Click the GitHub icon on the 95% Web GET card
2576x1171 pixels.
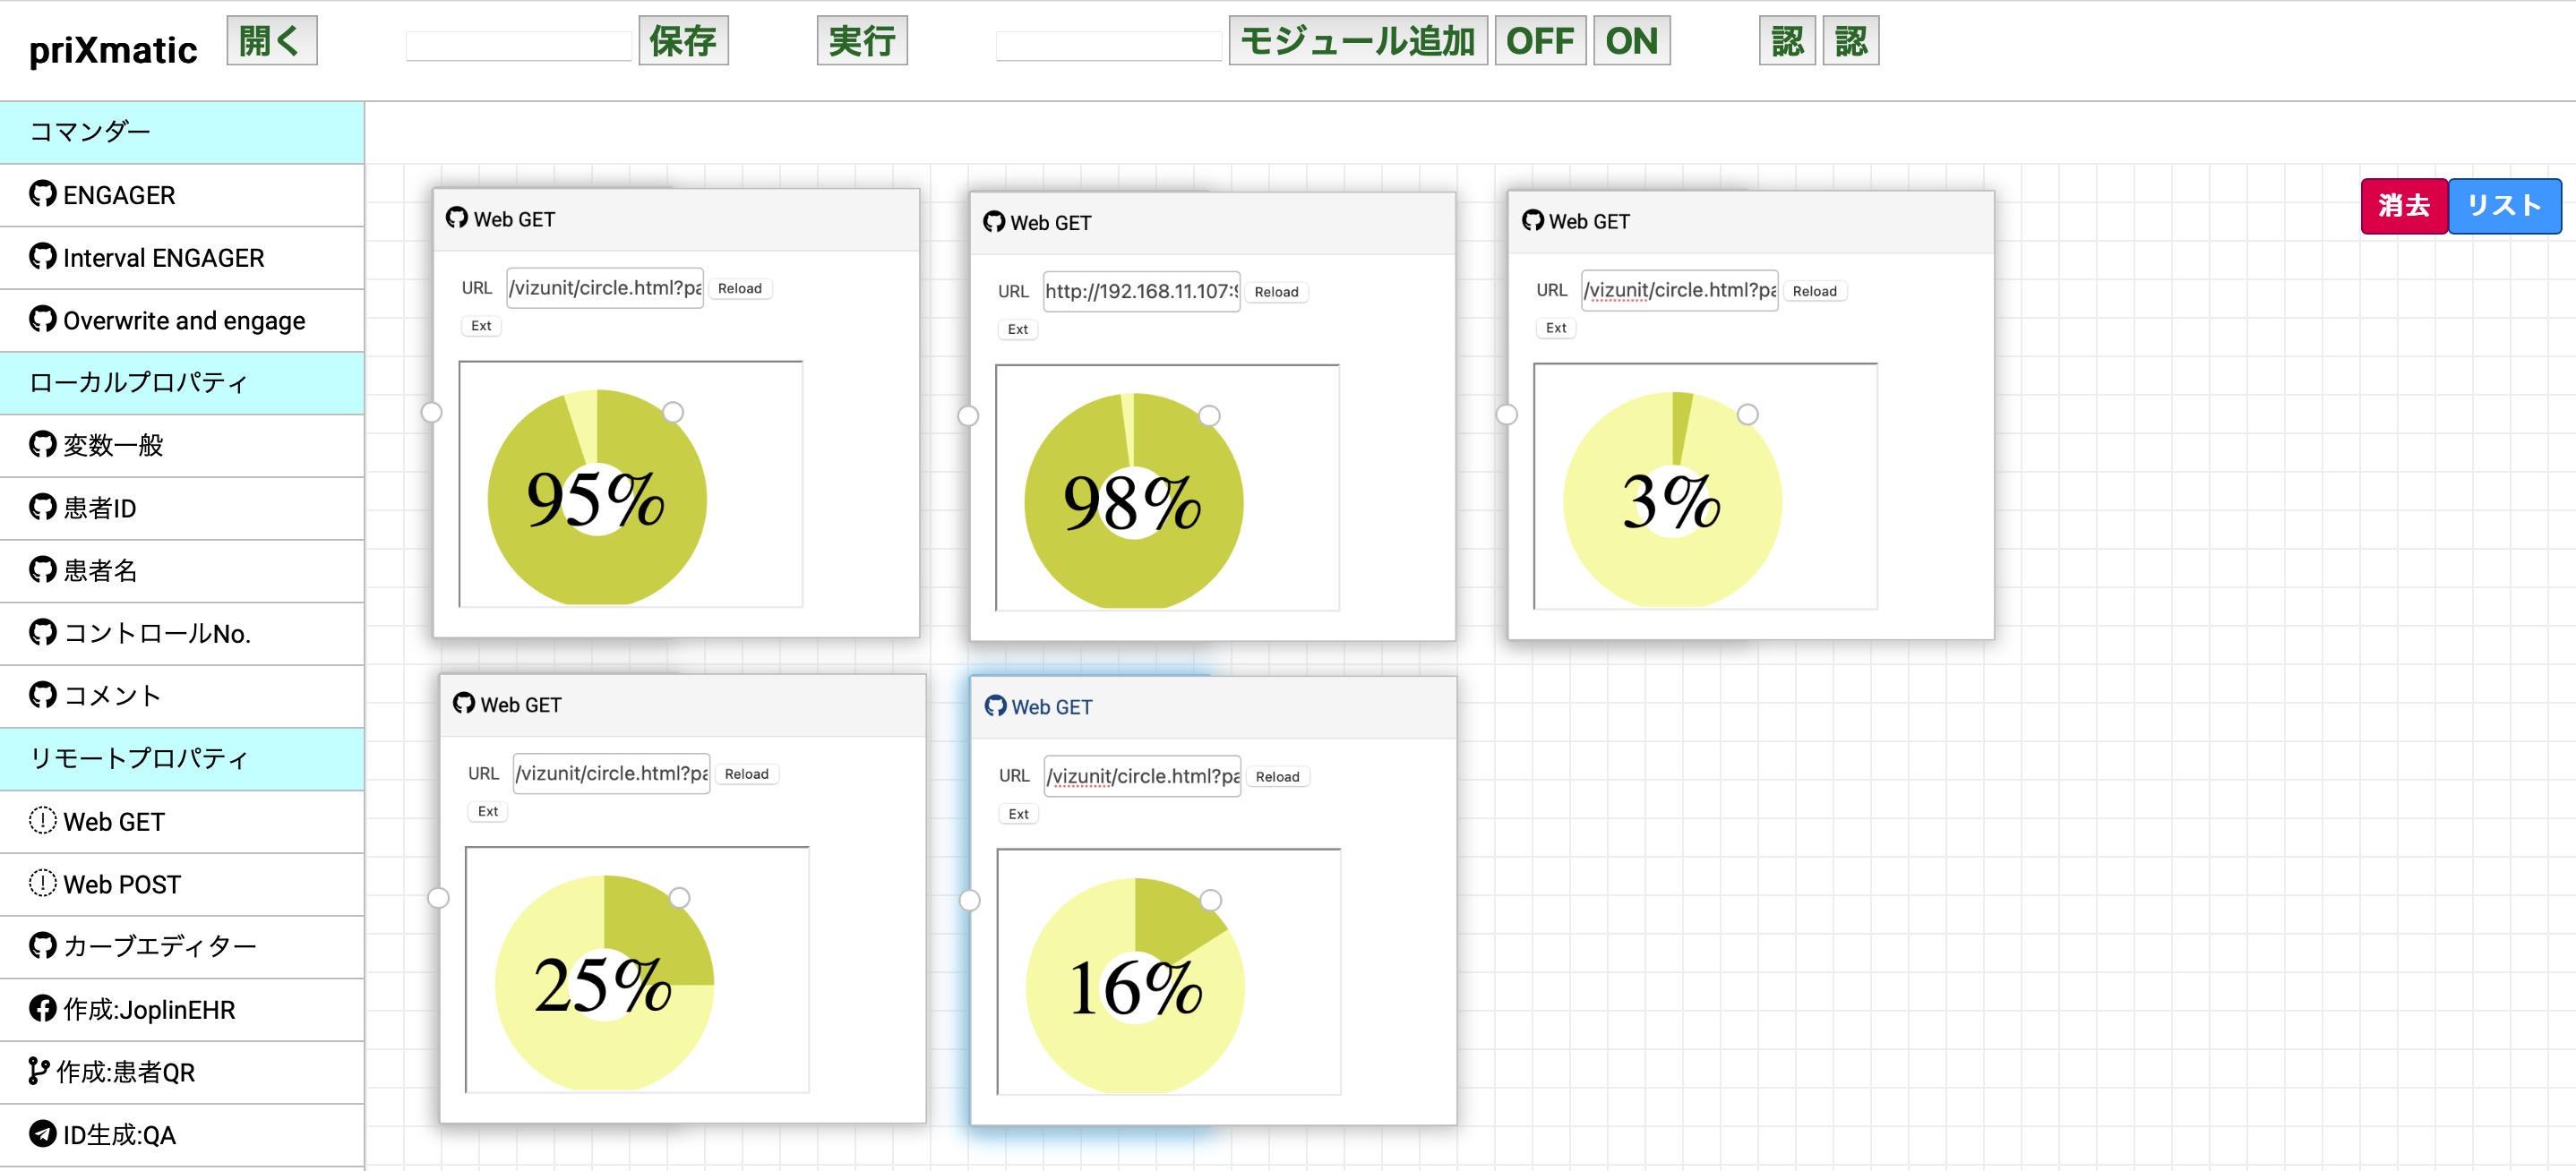pyautogui.click(x=457, y=218)
